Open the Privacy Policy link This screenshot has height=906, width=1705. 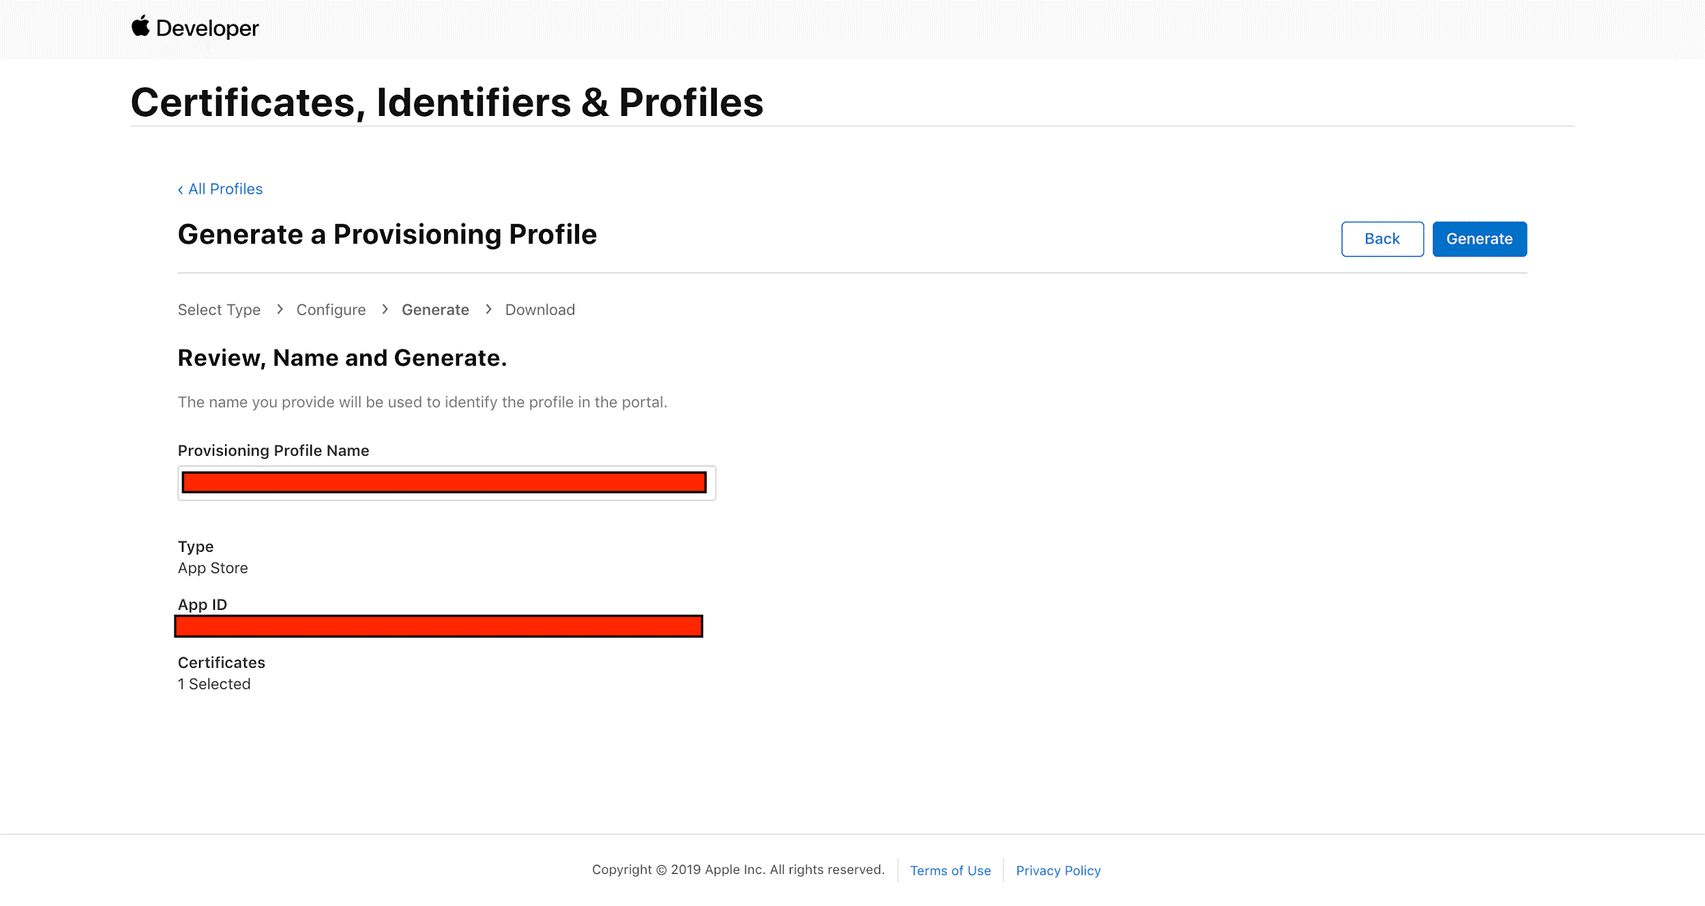tap(1058, 871)
